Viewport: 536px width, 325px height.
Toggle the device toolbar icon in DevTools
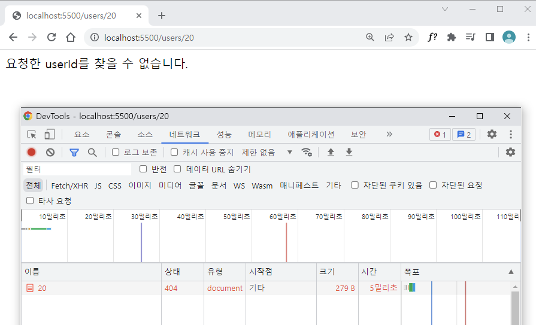[50, 134]
